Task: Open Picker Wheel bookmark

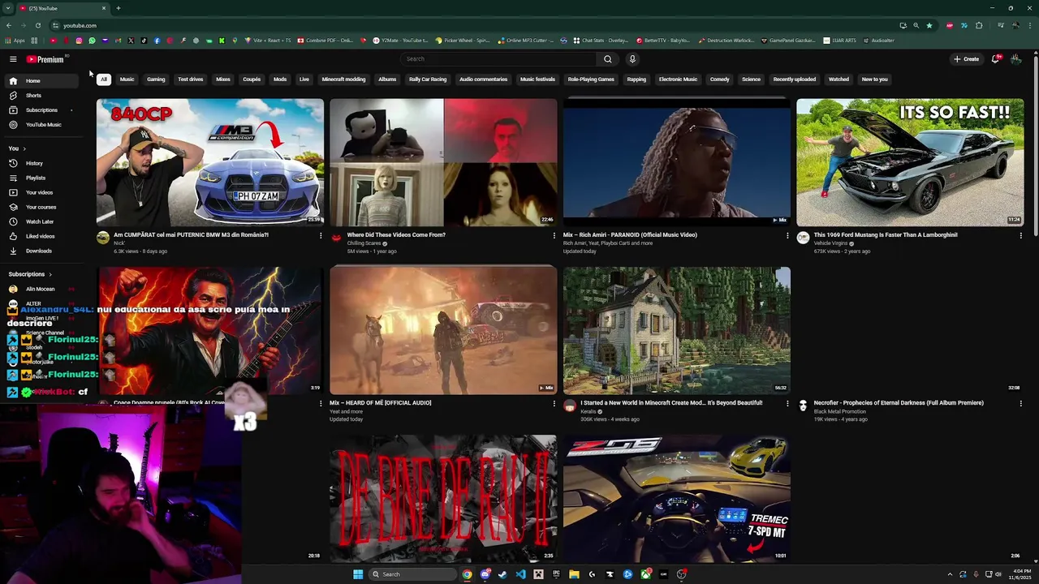Action: coord(463,41)
